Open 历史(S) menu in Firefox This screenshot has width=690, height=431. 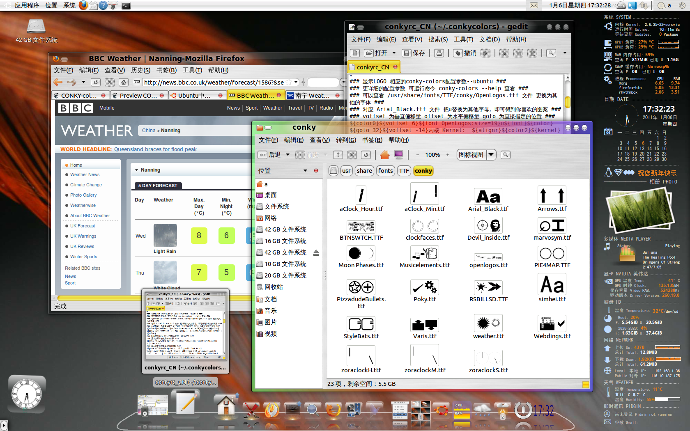(x=140, y=70)
